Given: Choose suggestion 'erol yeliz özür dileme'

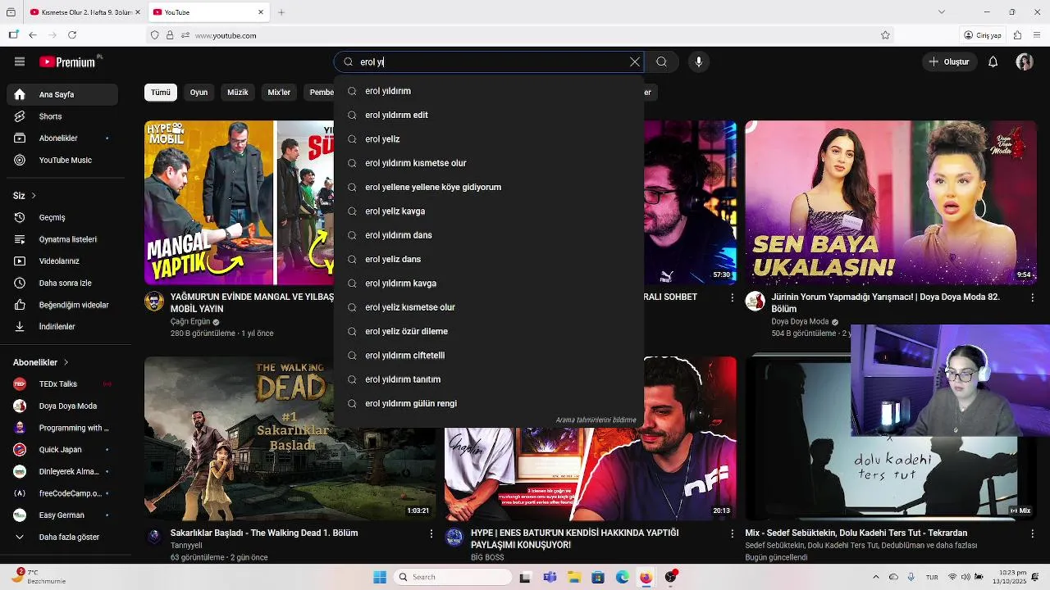Looking at the screenshot, I should (489, 331).
